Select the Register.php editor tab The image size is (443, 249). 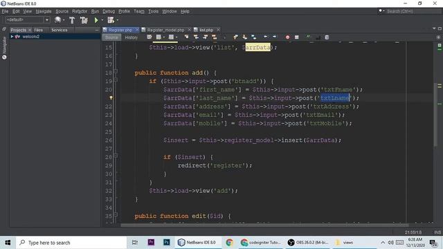[x=120, y=30]
